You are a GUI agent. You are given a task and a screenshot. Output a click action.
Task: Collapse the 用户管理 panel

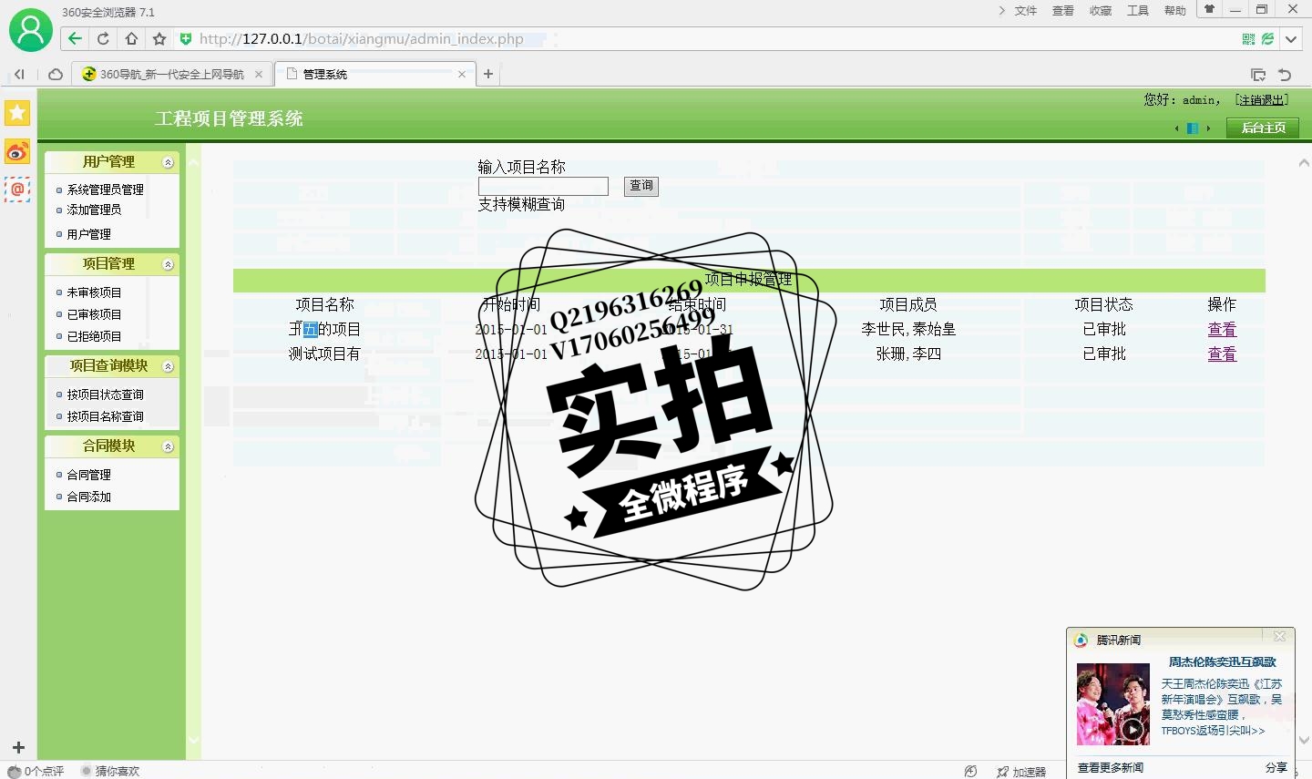[x=168, y=162]
